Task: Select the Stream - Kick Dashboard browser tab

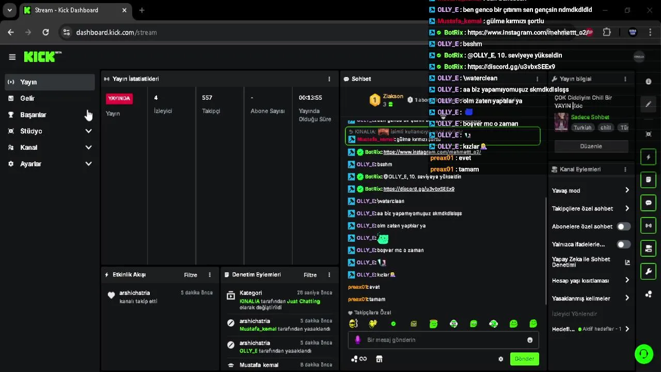Action: (75, 10)
